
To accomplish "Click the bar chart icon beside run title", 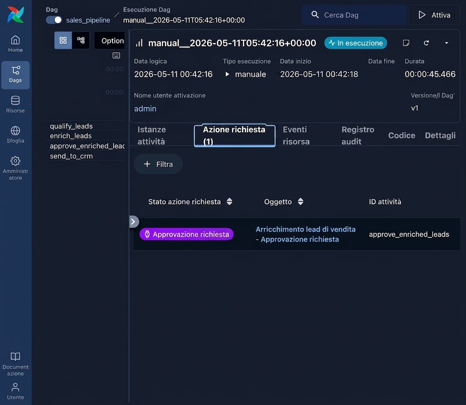I will tap(139, 43).
